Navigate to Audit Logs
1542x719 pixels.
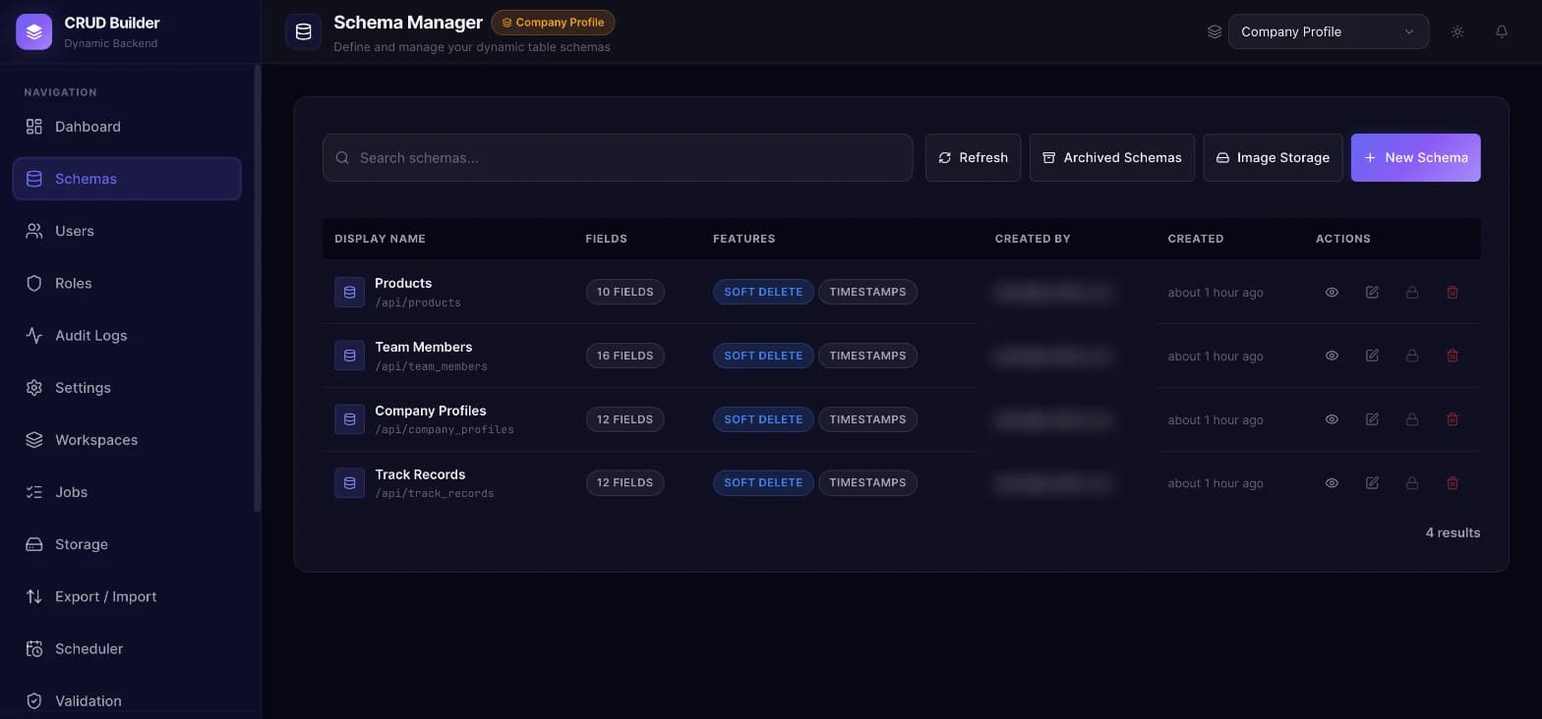click(127, 335)
